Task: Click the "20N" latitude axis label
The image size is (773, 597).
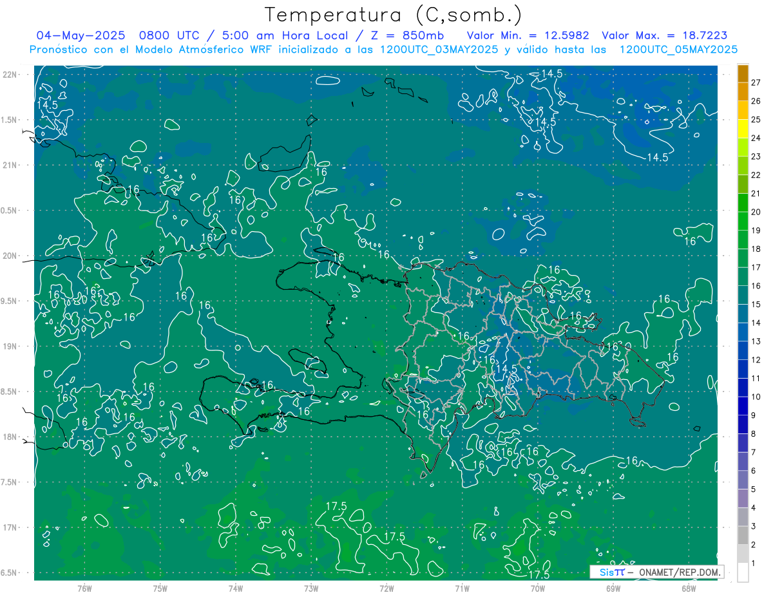Action: click(x=9, y=256)
